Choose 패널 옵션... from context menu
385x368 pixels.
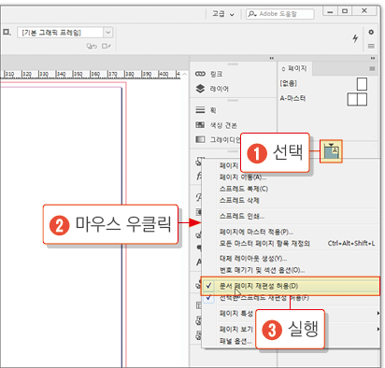pos(235,341)
